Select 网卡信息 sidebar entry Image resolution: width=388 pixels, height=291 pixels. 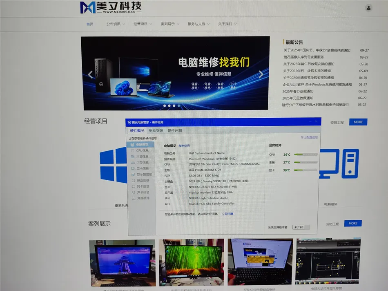click(x=142, y=186)
